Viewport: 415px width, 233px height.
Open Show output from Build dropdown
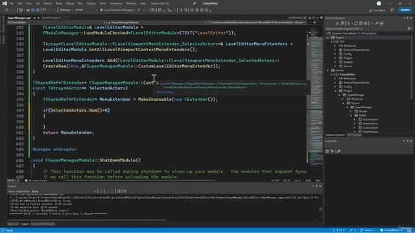pos(64,191)
